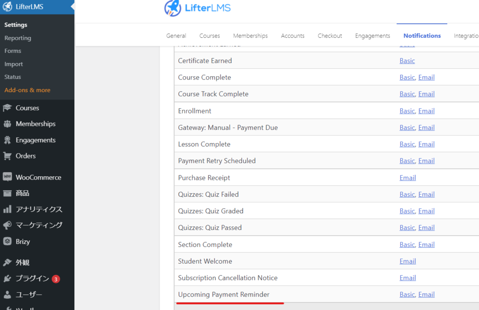479x310 pixels.
Task: Click the 商品 archive box icon
Action: point(7,193)
